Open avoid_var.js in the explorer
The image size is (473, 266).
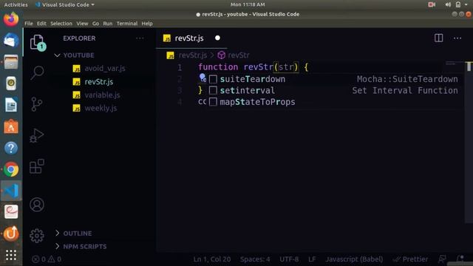click(x=105, y=69)
